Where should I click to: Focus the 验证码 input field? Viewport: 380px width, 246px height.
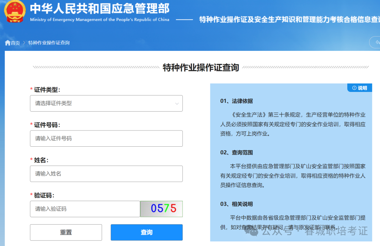coord(85,209)
